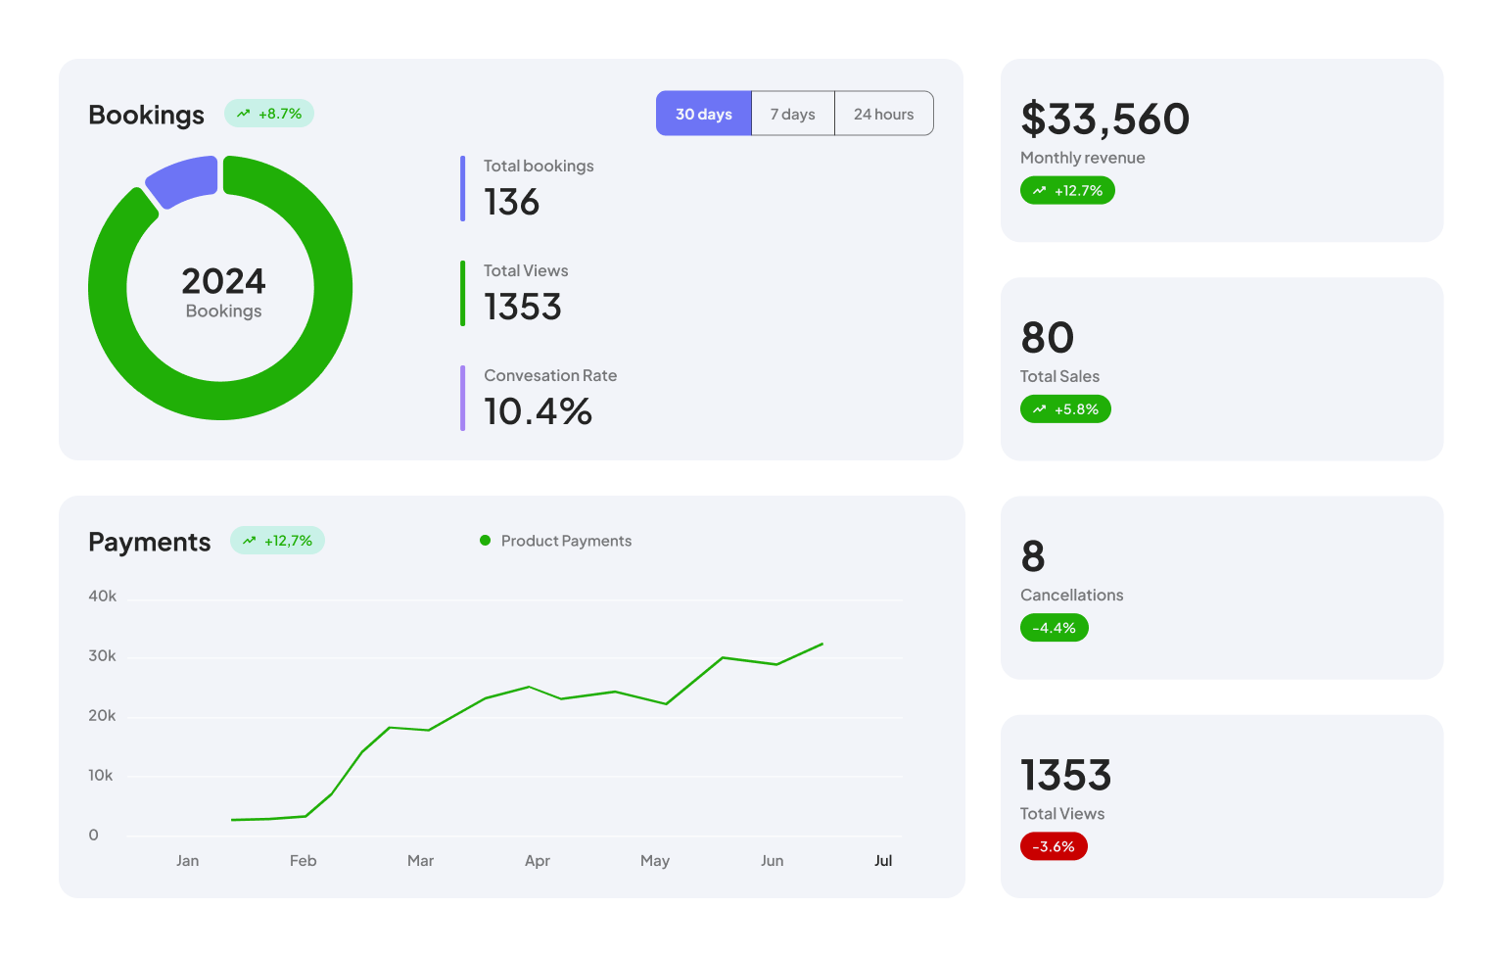Click the 2024 Bookings donut center

coord(223,292)
